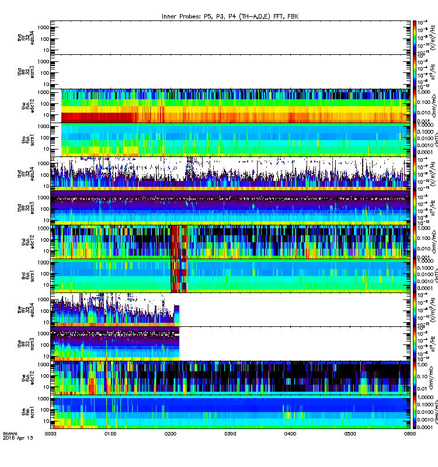Click the 100 y-axis tick of tha fbk edc12

45,104
